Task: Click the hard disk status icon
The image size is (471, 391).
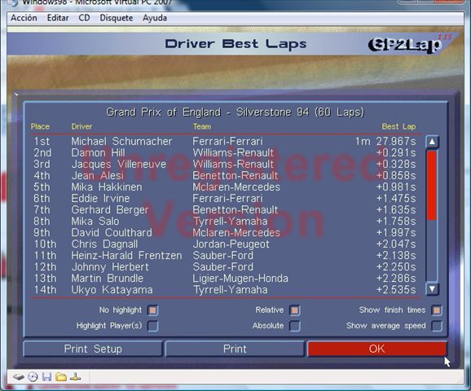Action: point(19,377)
